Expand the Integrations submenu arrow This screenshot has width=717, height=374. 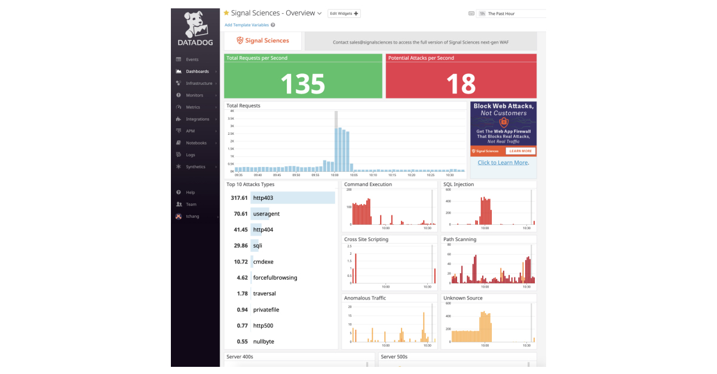click(216, 119)
